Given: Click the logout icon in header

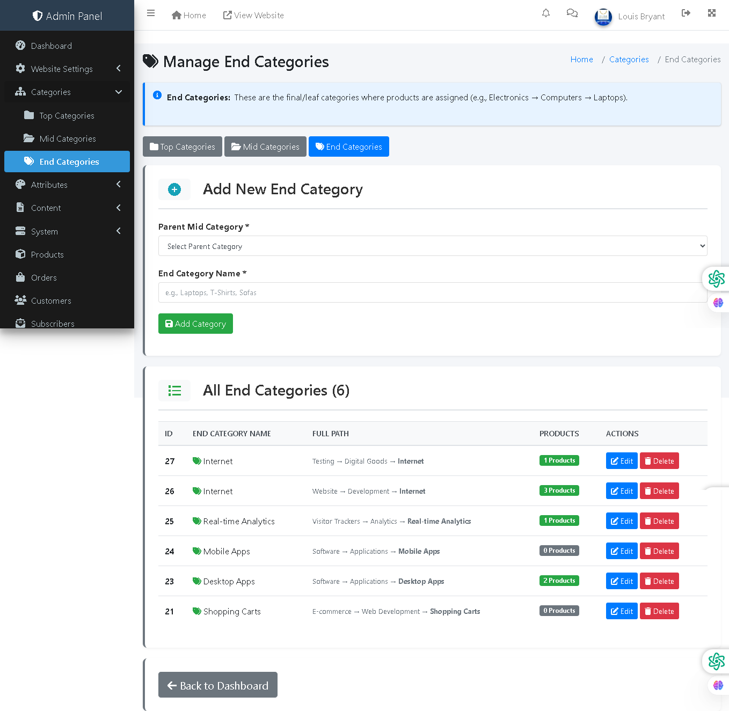Looking at the screenshot, I should (686, 13).
